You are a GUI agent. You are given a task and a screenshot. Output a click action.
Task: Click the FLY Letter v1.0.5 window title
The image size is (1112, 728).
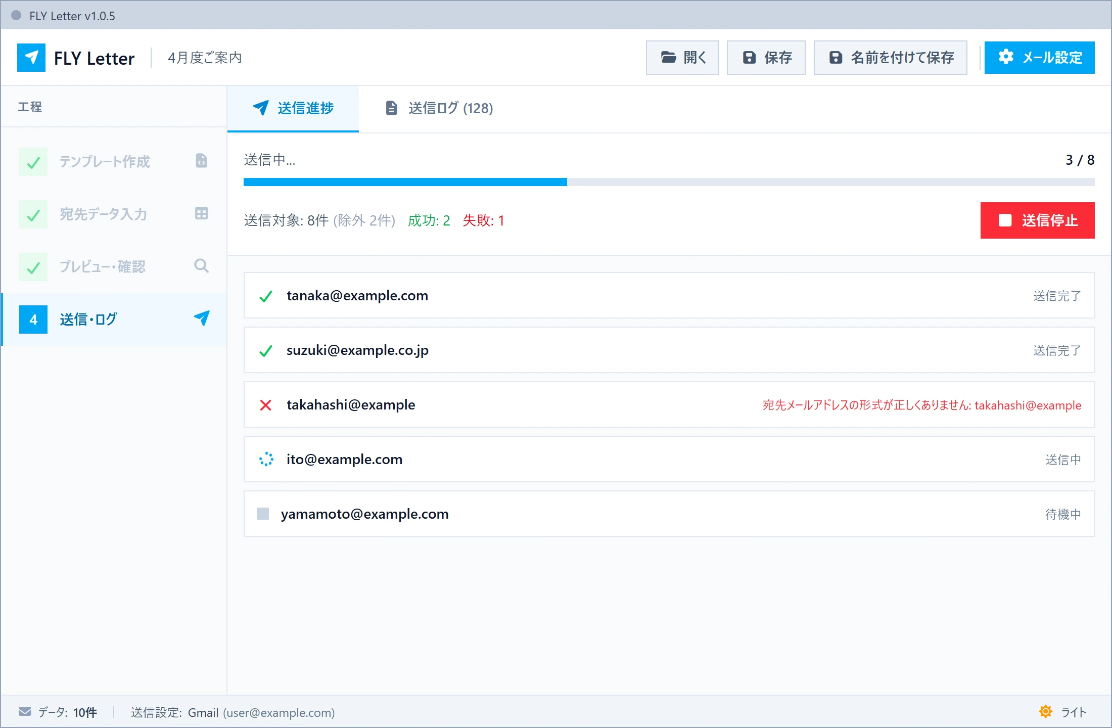pyautogui.click(x=72, y=16)
